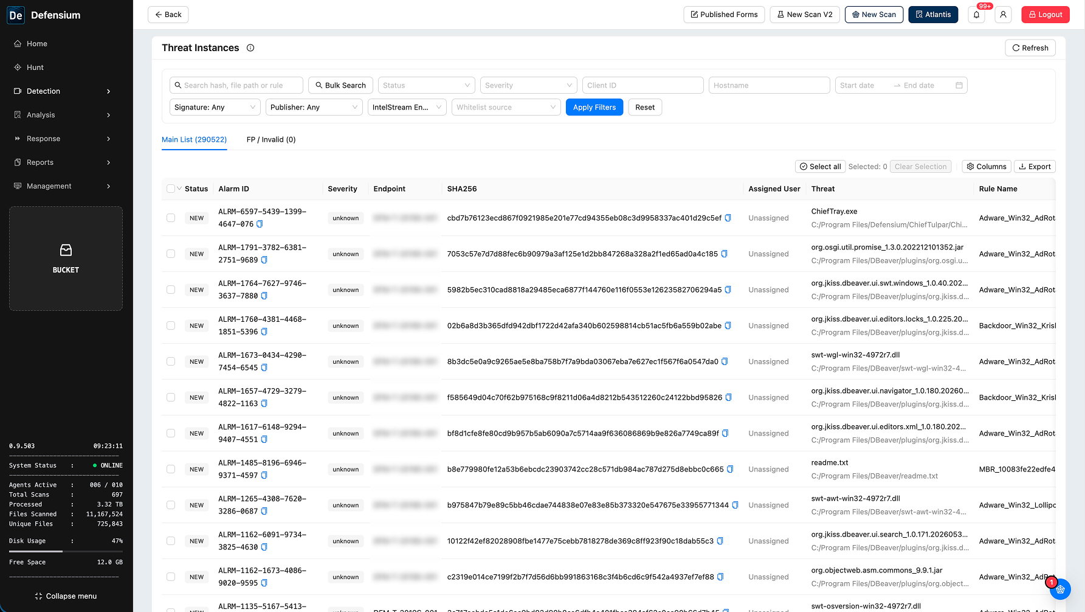Viewport: 1085px width, 612px height.
Task: Check row with alarm ALRM-1764-7627-9746
Action: tap(171, 290)
